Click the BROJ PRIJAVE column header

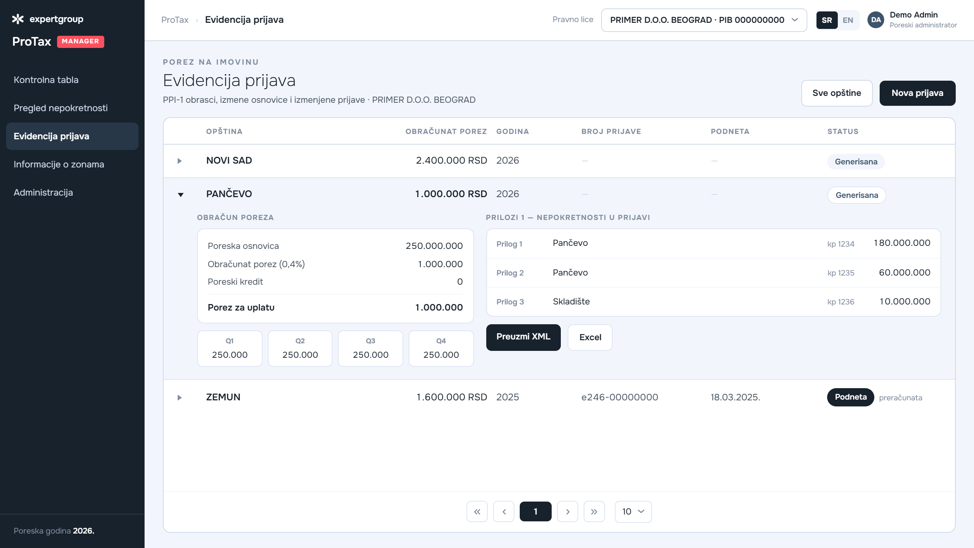(x=611, y=132)
